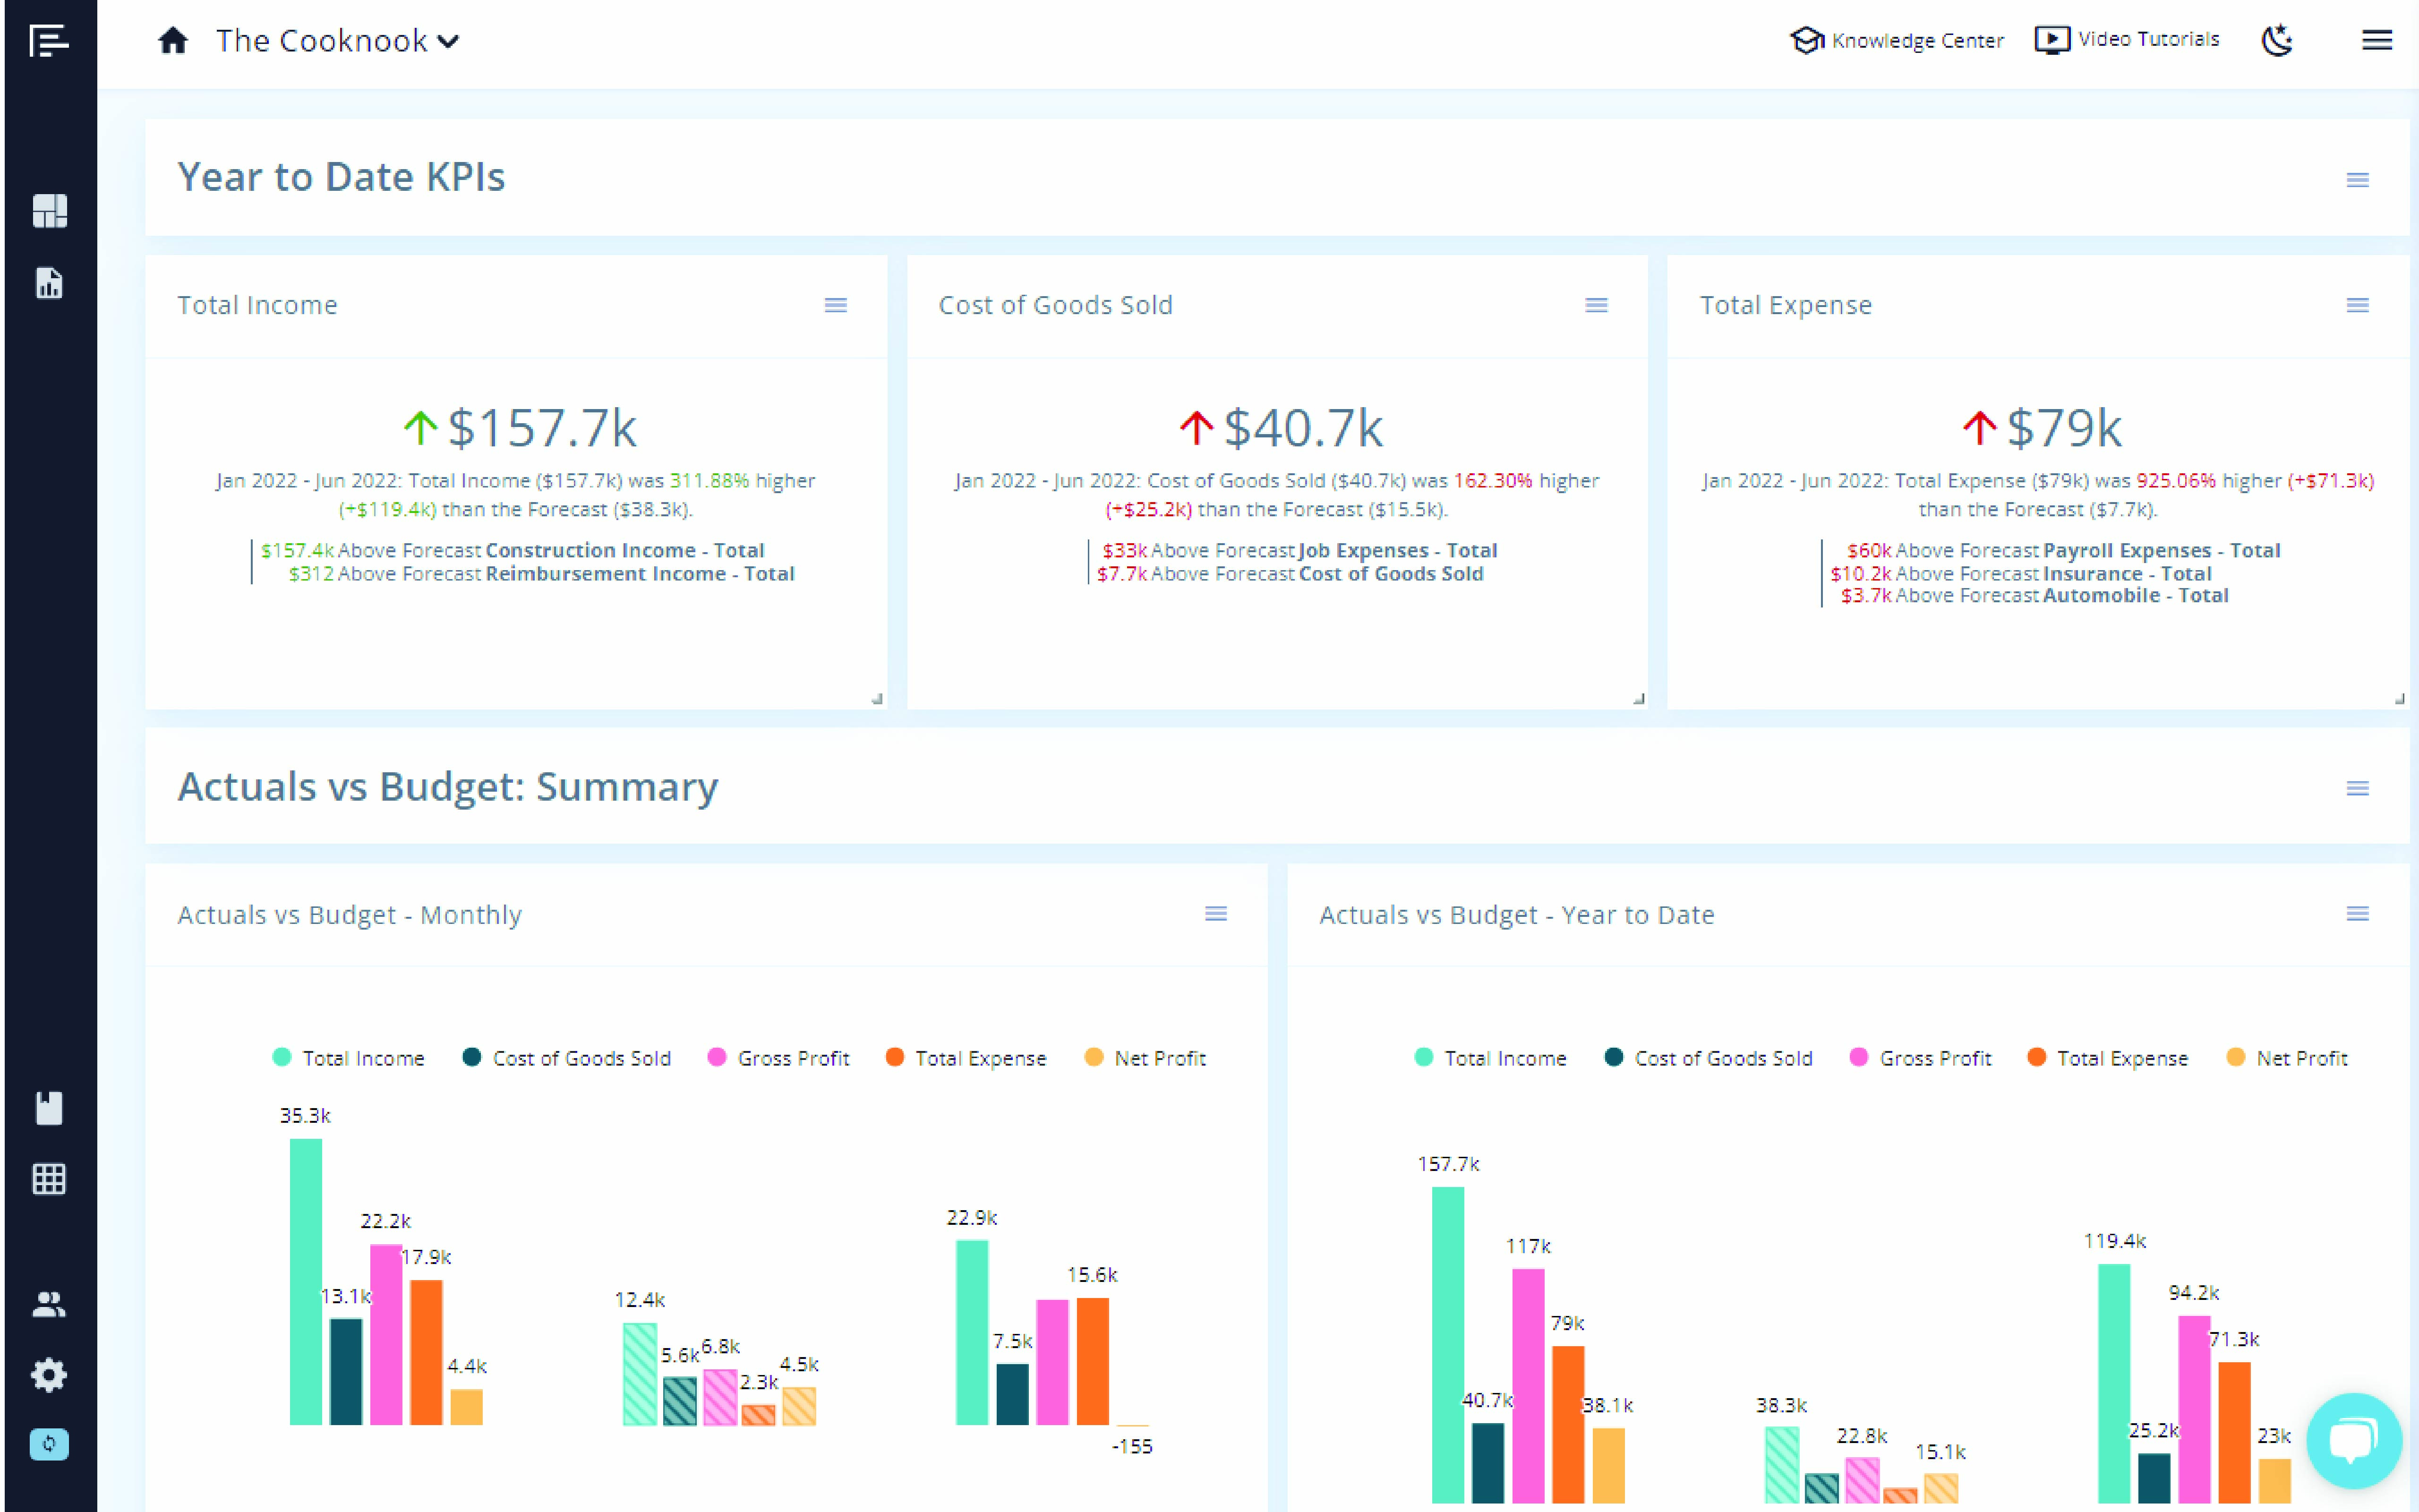The image size is (2419, 1512).
Task: Toggle Total Income series in Monthly legend
Action: tap(362, 1058)
